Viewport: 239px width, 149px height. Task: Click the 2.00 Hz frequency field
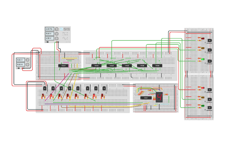(49, 29)
